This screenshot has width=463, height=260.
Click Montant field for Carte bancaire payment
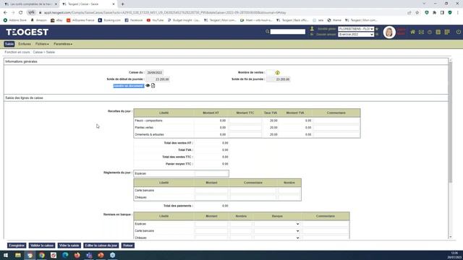click(x=211, y=191)
